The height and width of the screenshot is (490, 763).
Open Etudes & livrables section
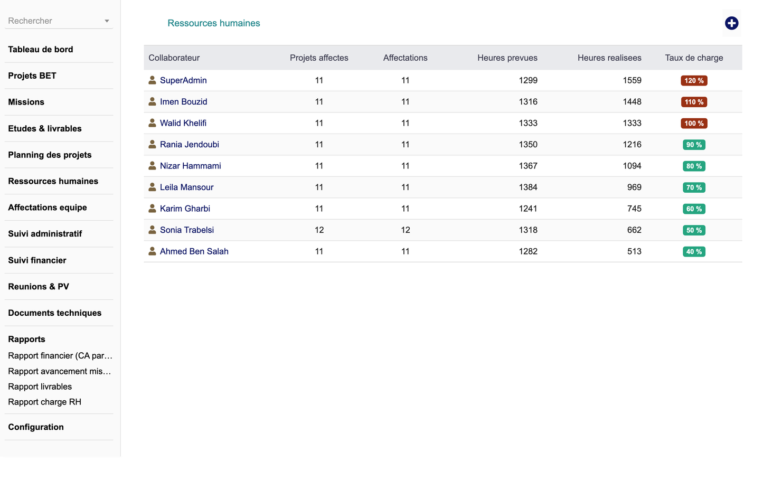click(x=45, y=128)
